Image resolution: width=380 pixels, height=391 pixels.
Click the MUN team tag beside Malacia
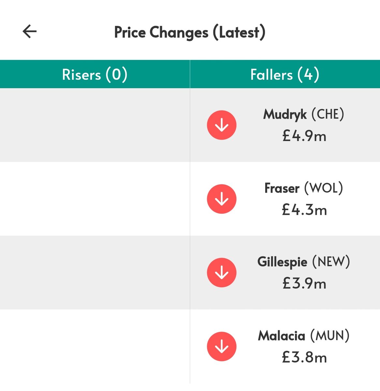coord(330,336)
